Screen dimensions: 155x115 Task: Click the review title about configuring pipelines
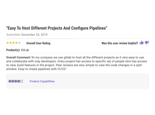tap(57, 28)
